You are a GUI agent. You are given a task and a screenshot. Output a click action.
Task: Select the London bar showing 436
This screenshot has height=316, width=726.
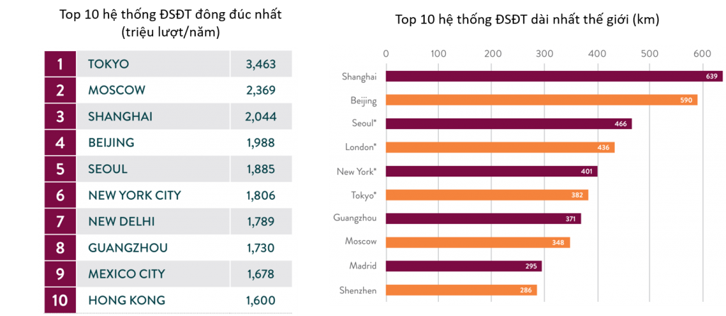point(500,147)
